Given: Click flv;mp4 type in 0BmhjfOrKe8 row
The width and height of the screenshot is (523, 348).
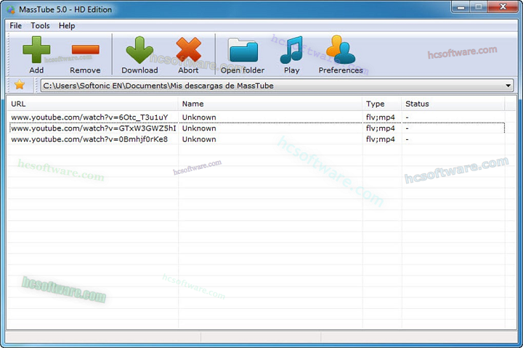Looking at the screenshot, I should click(x=380, y=139).
